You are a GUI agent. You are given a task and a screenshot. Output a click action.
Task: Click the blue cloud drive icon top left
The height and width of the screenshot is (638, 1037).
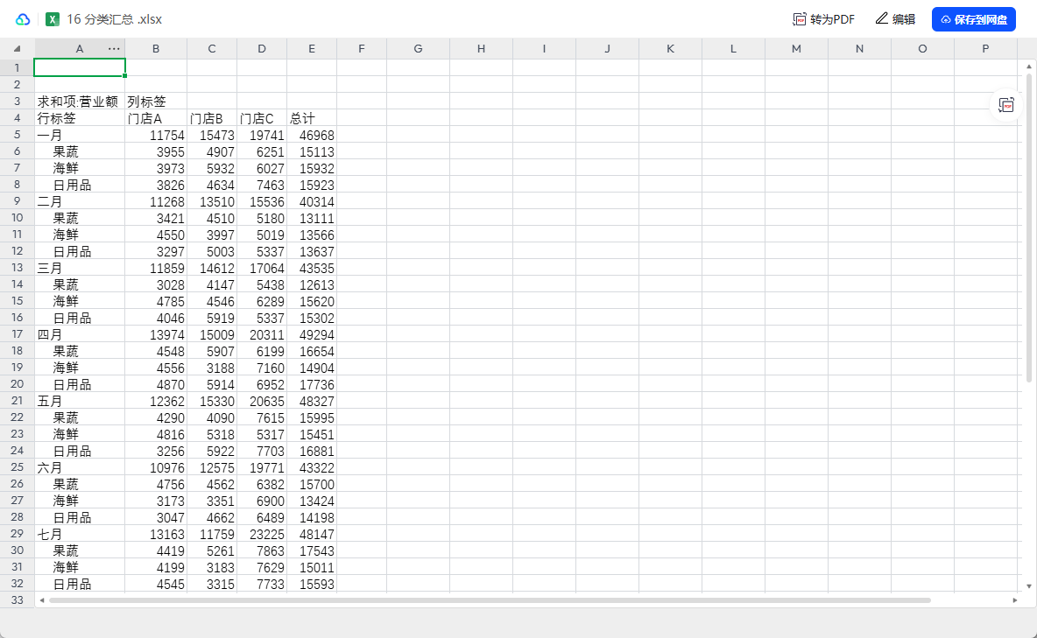22,18
